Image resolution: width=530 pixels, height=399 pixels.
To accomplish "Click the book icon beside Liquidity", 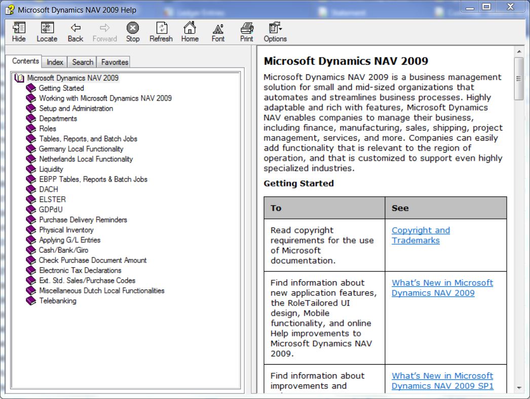I will (x=31, y=169).
